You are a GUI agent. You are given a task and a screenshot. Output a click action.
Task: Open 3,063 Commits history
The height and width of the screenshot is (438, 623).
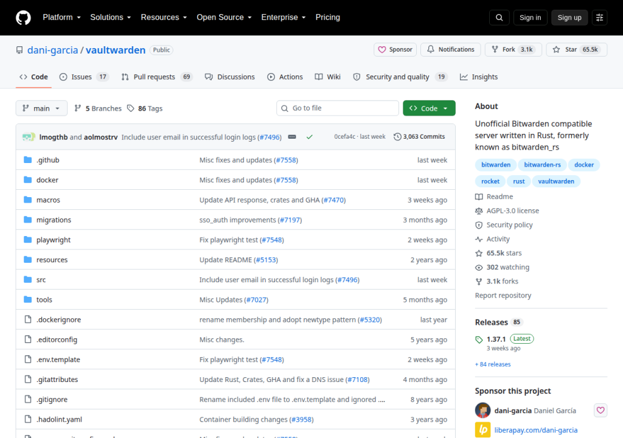(419, 137)
